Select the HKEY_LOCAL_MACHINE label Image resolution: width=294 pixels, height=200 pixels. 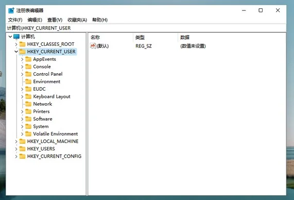[53, 141]
